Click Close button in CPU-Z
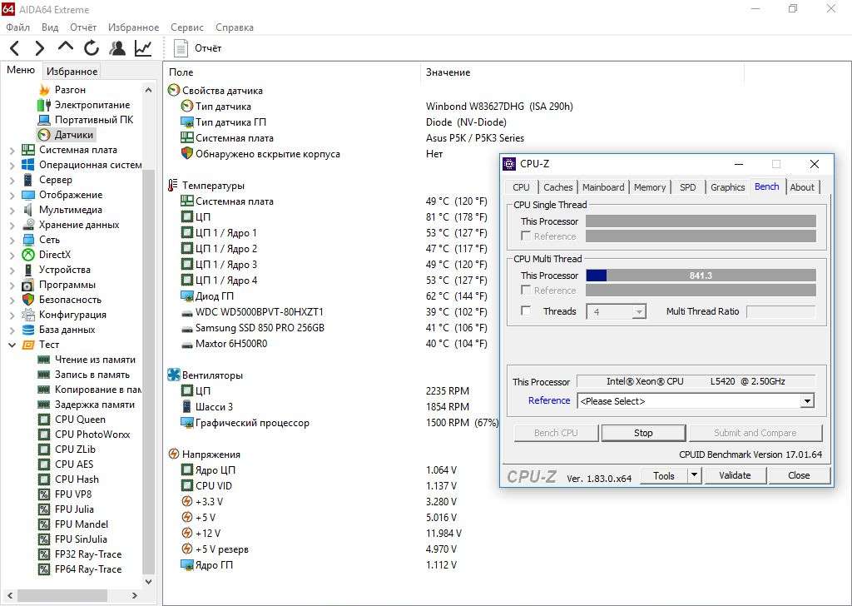 (799, 475)
